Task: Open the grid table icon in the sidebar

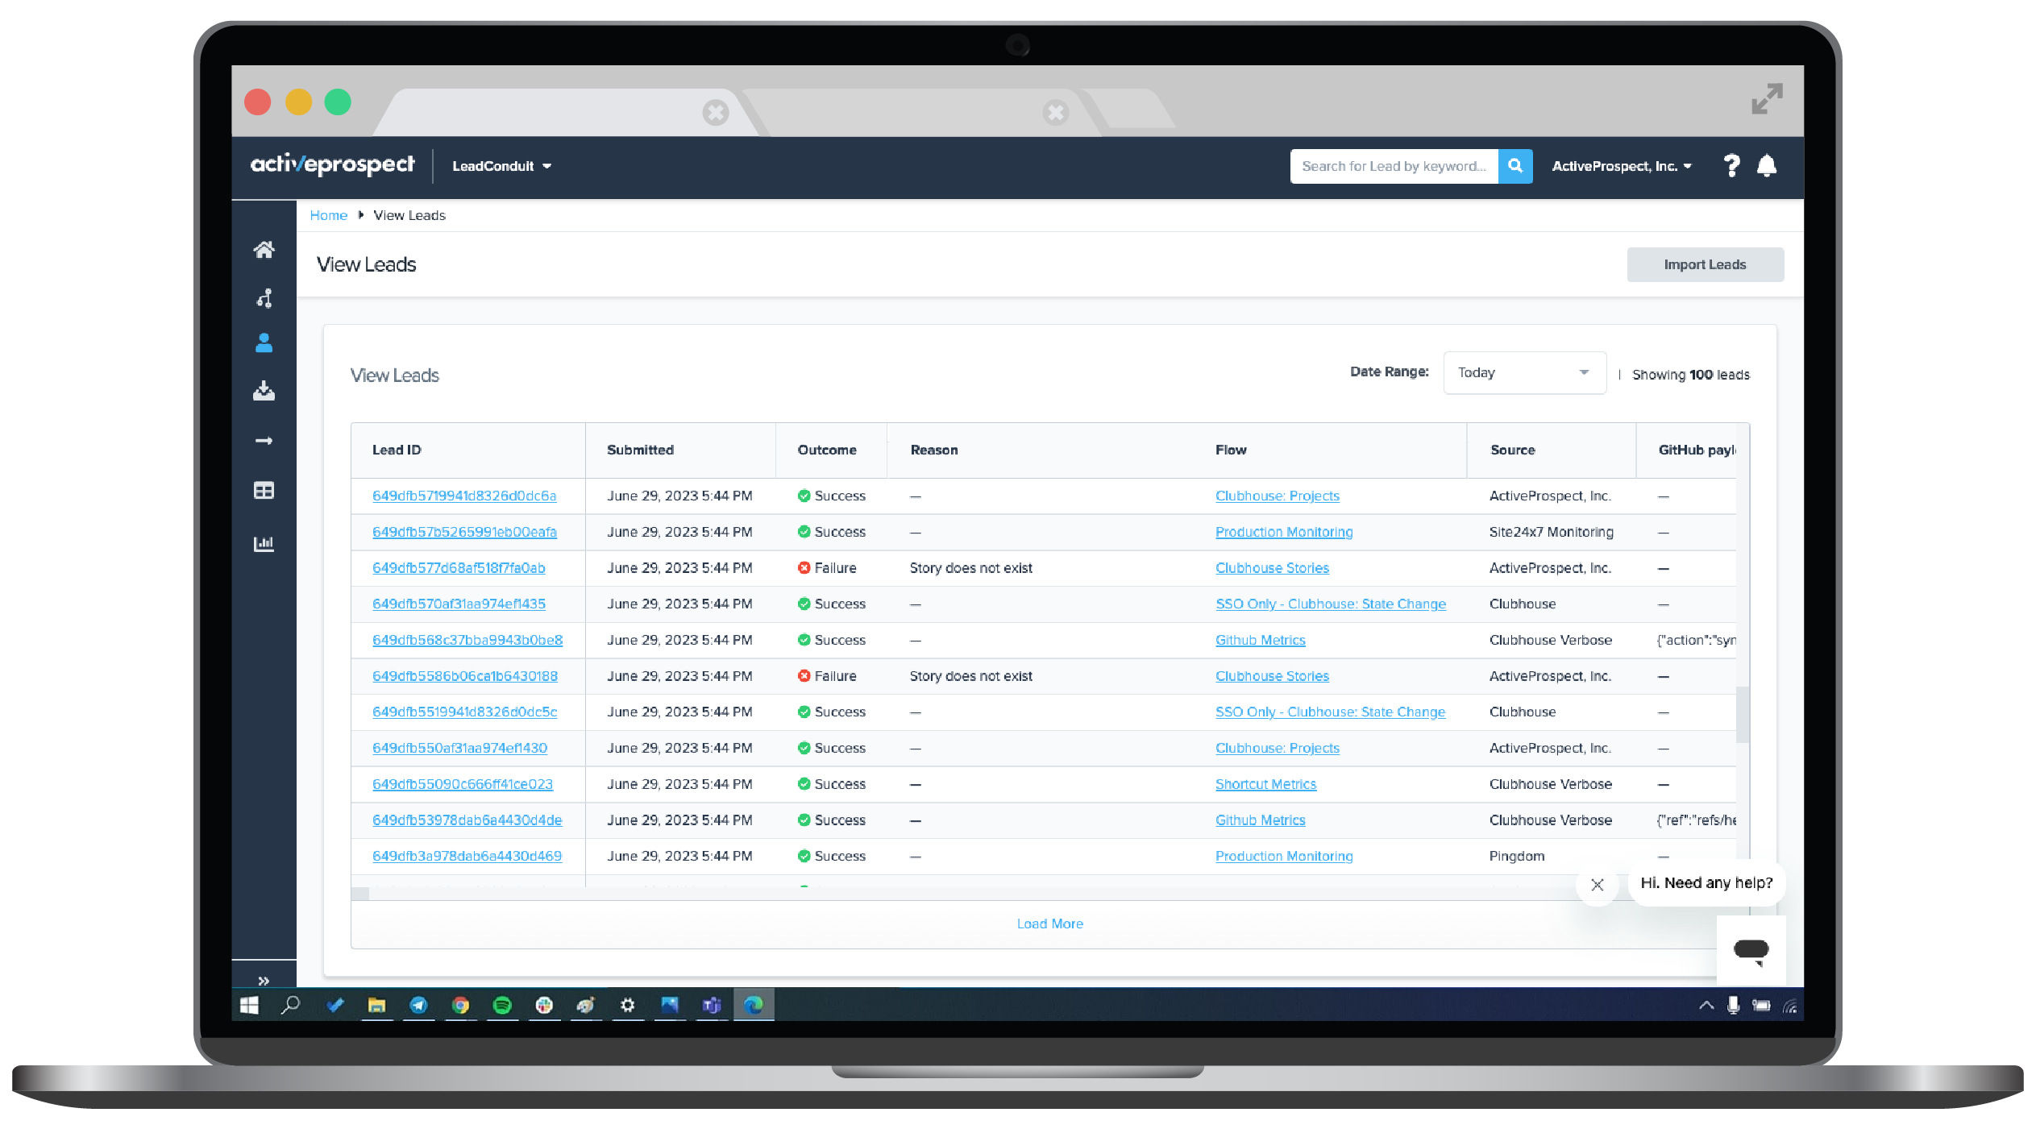Action: tap(264, 490)
